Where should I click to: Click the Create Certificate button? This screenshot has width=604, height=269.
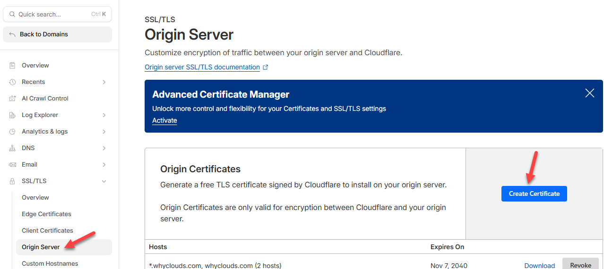(x=534, y=194)
